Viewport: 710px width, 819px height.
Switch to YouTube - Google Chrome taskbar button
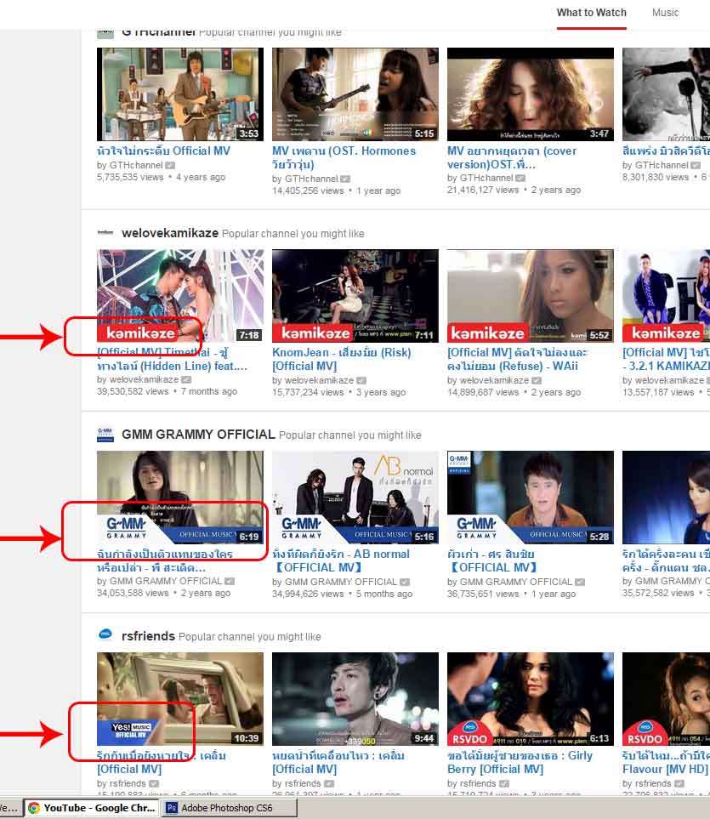(92, 808)
